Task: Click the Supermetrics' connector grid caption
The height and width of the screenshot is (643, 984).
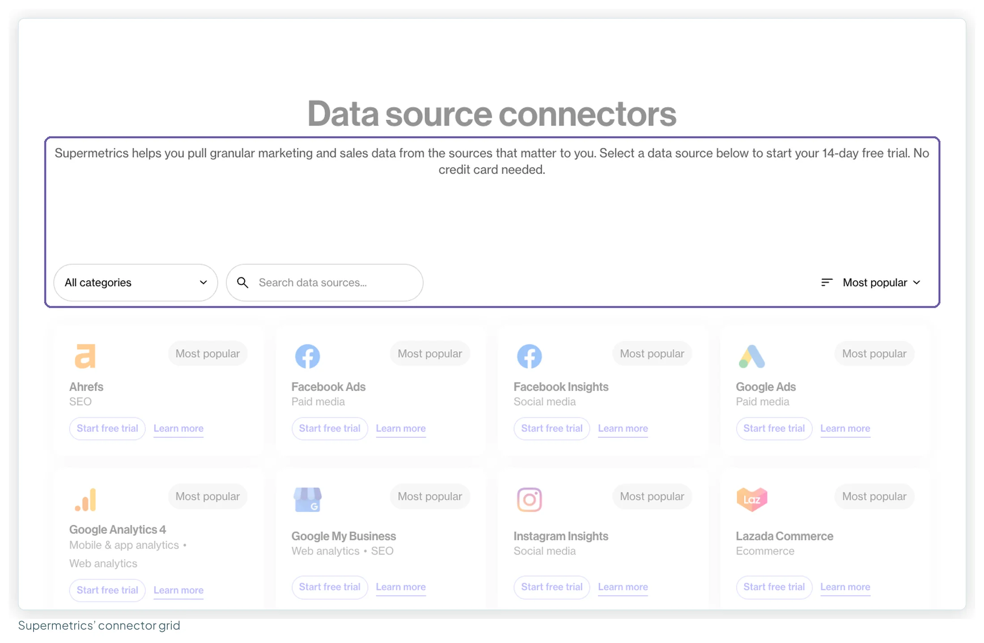Action: click(99, 626)
